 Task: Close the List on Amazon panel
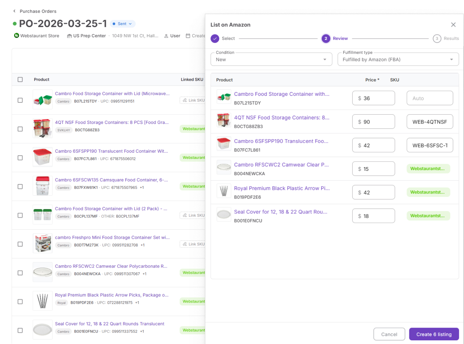[x=453, y=25]
